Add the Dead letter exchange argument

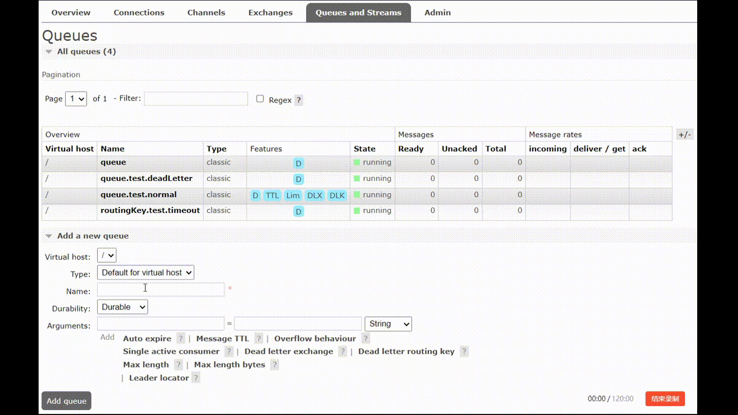[x=289, y=351]
